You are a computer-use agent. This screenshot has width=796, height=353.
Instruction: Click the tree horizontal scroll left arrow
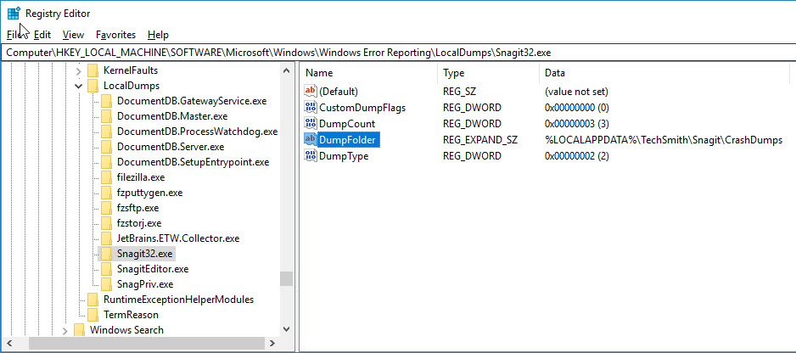click(x=8, y=344)
